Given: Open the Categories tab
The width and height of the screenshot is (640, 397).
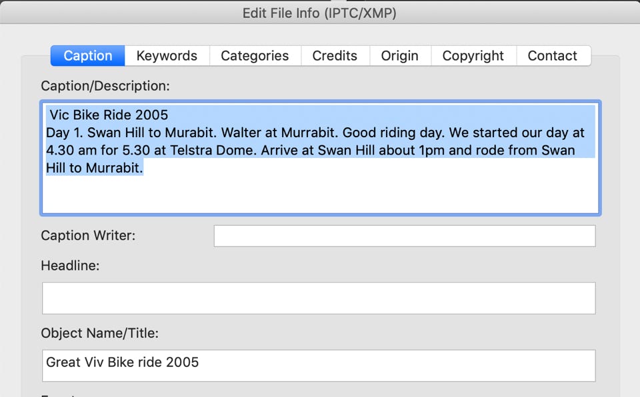Looking at the screenshot, I should click(255, 56).
